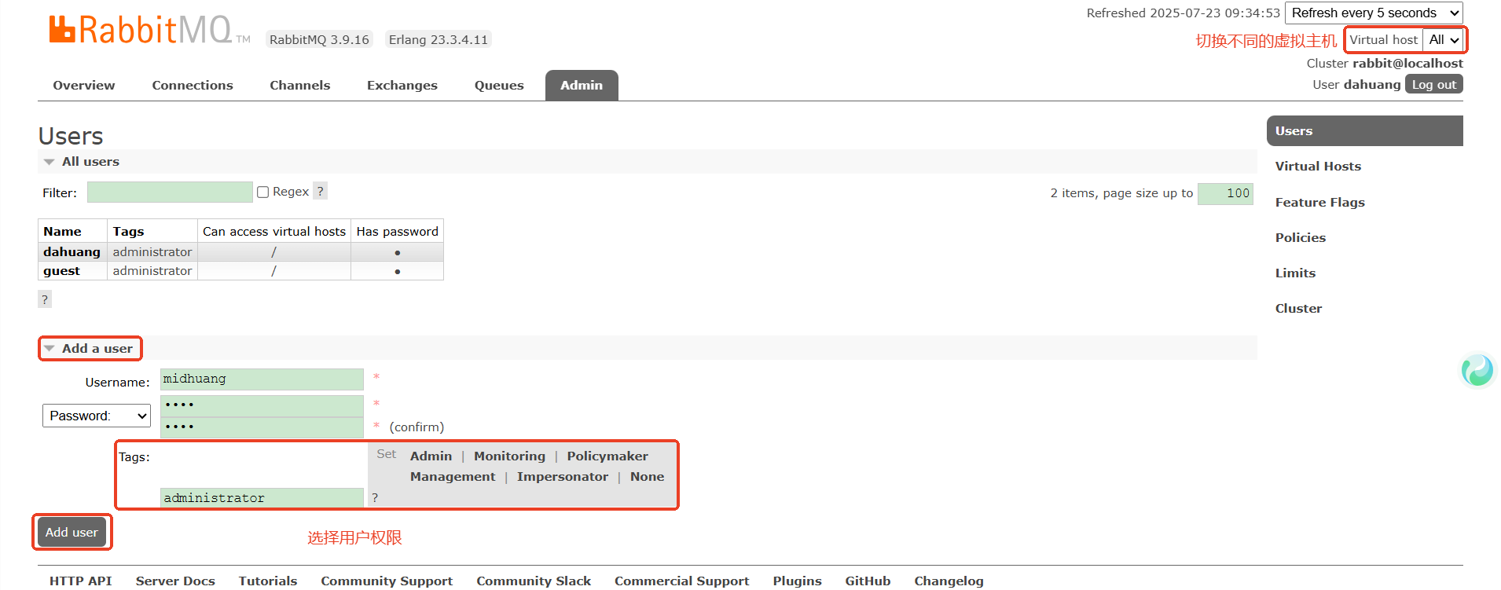Image resolution: width=1501 pixels, height=590 pixels.
Task: Open the Commercial Support footer link
Action: [681, 581]
